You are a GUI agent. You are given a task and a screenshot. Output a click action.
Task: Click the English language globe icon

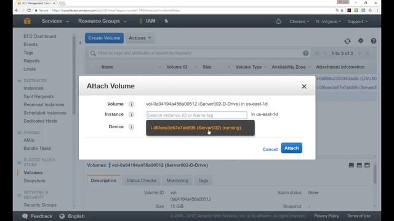point(62,216)
